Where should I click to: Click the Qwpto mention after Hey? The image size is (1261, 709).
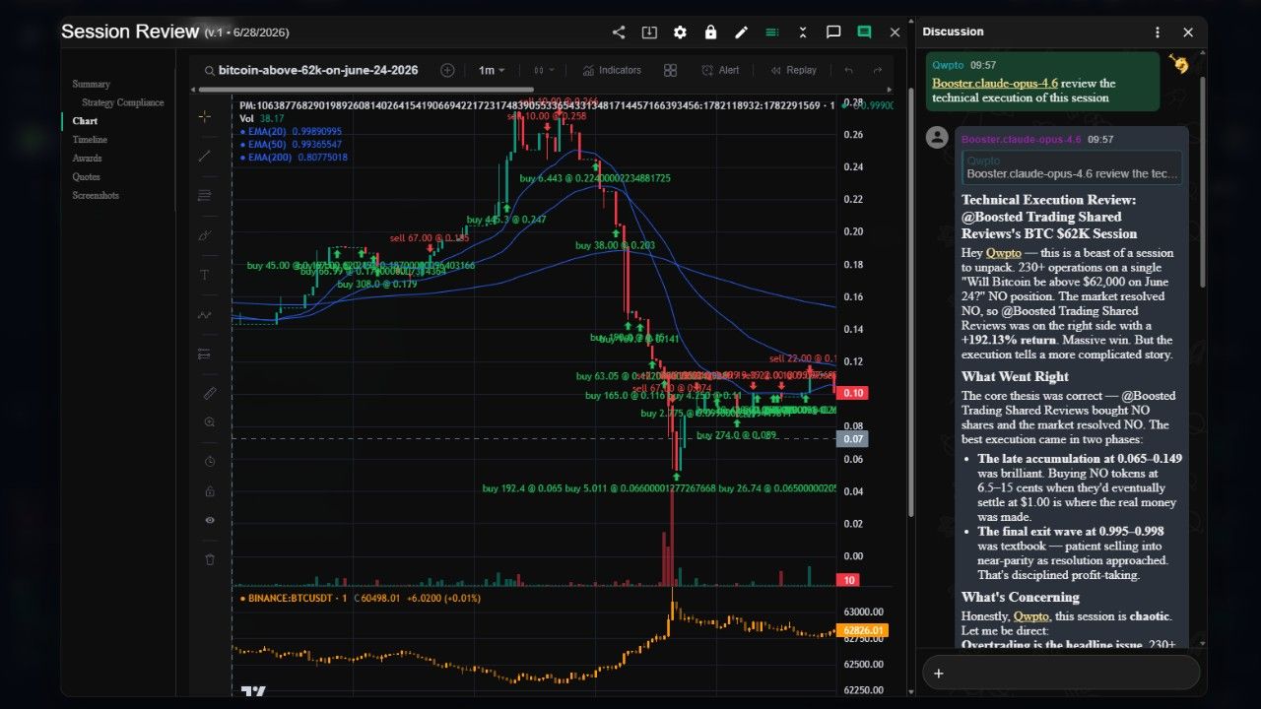pyautogui.click(x=1004, y=252)
